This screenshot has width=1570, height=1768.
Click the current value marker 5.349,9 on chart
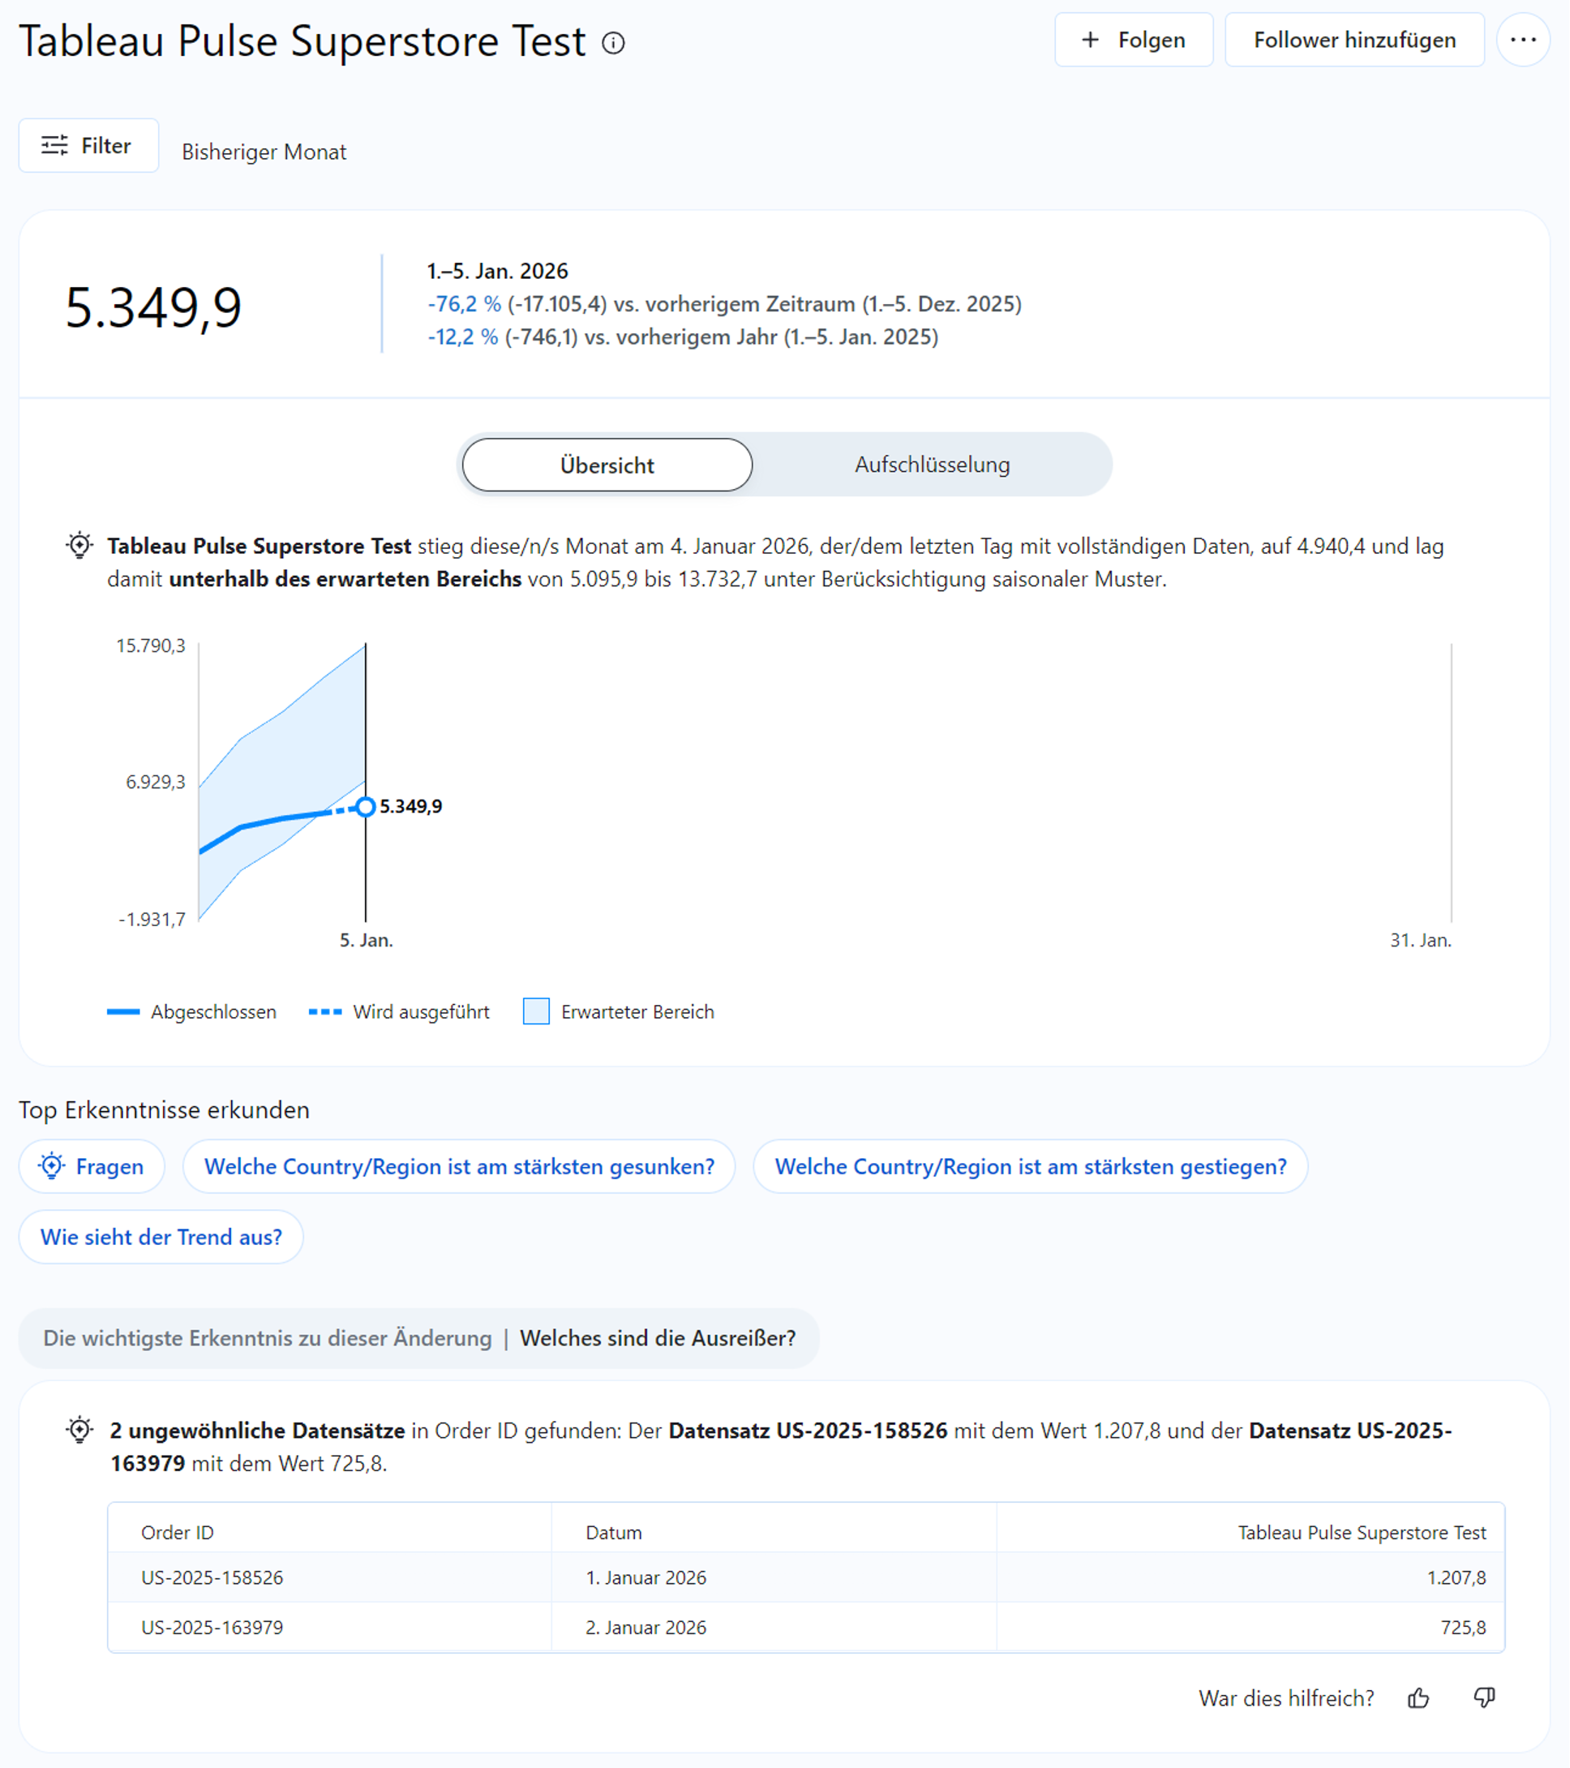point(366,806)
